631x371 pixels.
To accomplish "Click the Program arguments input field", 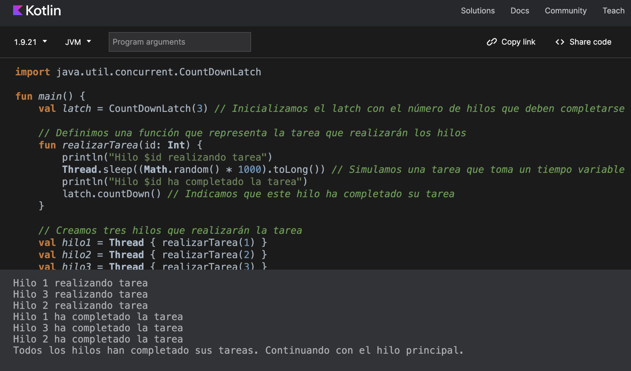I will [x=180, y=42].
